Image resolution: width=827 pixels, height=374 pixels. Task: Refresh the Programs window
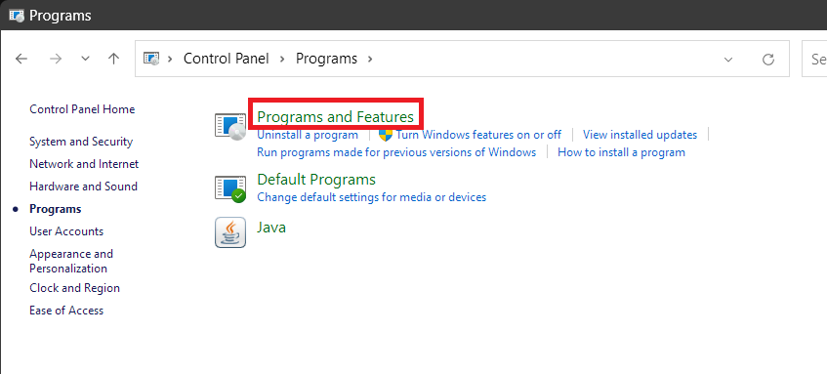[x=768, y=60]
